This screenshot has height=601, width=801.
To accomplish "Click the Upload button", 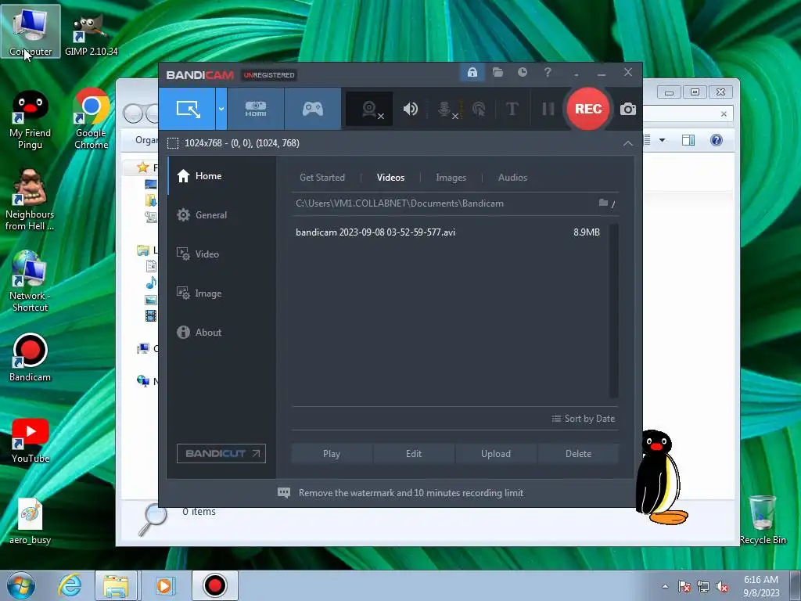I will pyautogui.click(x=495, y=454).
